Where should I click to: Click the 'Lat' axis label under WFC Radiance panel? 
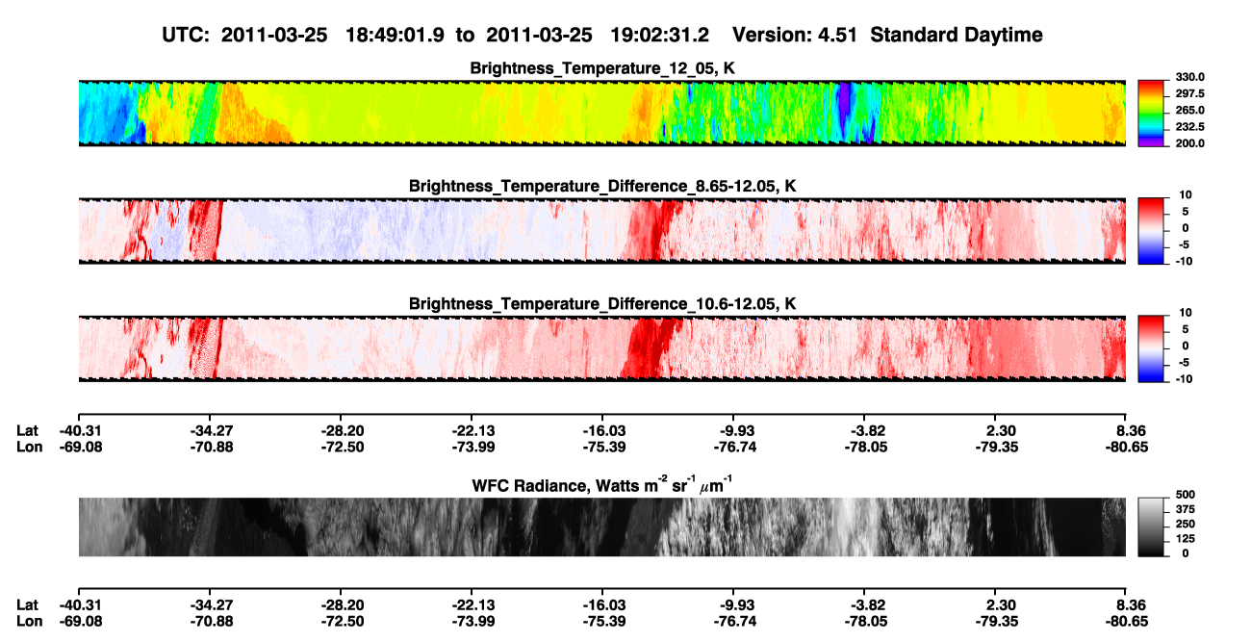pyautogui.click(x=27, y=605)
